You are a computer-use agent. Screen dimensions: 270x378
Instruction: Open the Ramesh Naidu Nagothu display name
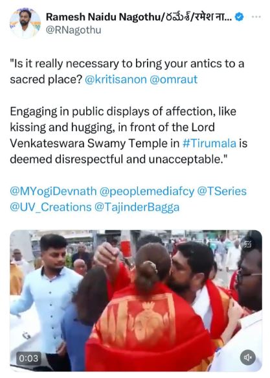pos(139,17)
